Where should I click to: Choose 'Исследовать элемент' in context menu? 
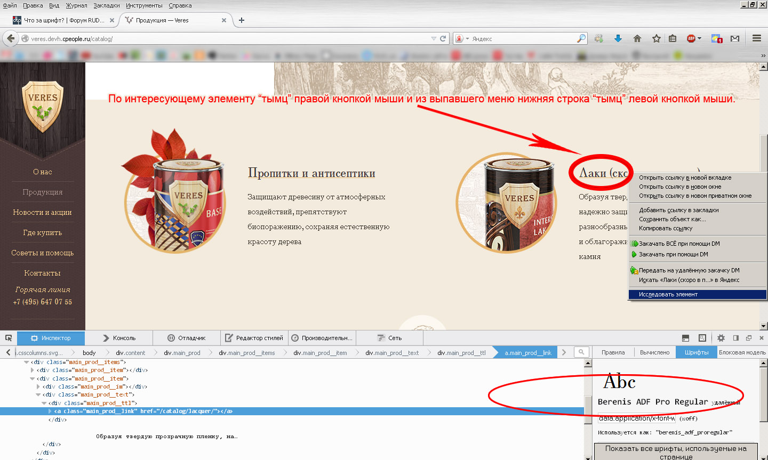[698, 294]
